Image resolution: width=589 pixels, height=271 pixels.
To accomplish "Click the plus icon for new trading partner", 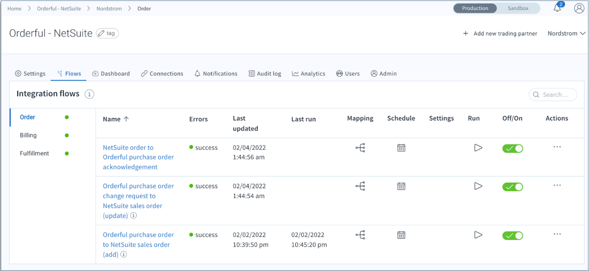I will point(466,33).
